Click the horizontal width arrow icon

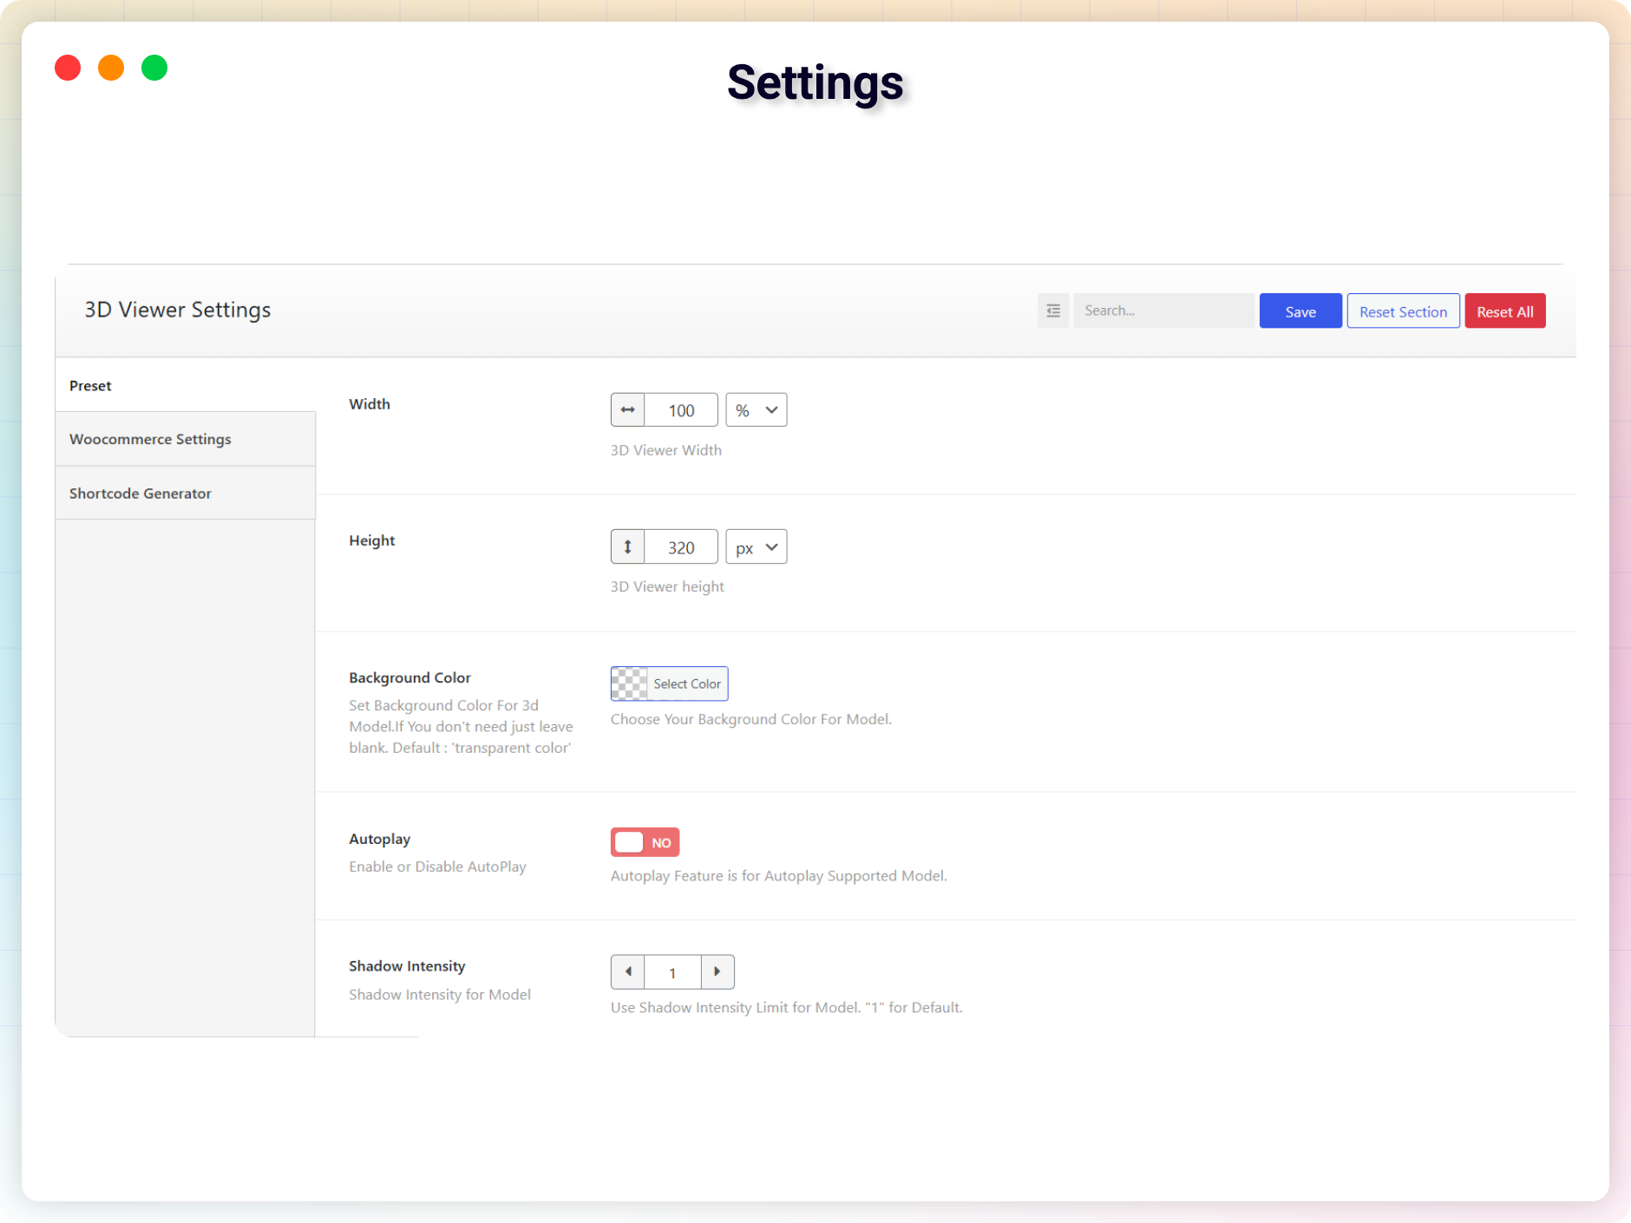click(x=627, y=409)
